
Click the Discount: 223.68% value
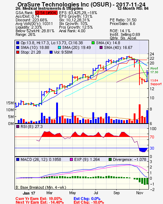(x=32, y=20)
